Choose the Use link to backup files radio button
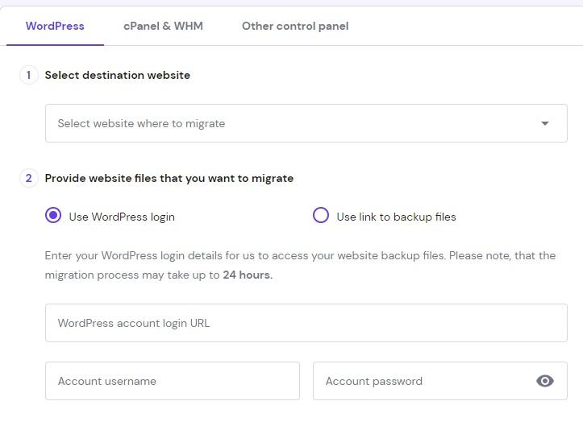Screen dimensions: 583x426 (x=321, y=215)
